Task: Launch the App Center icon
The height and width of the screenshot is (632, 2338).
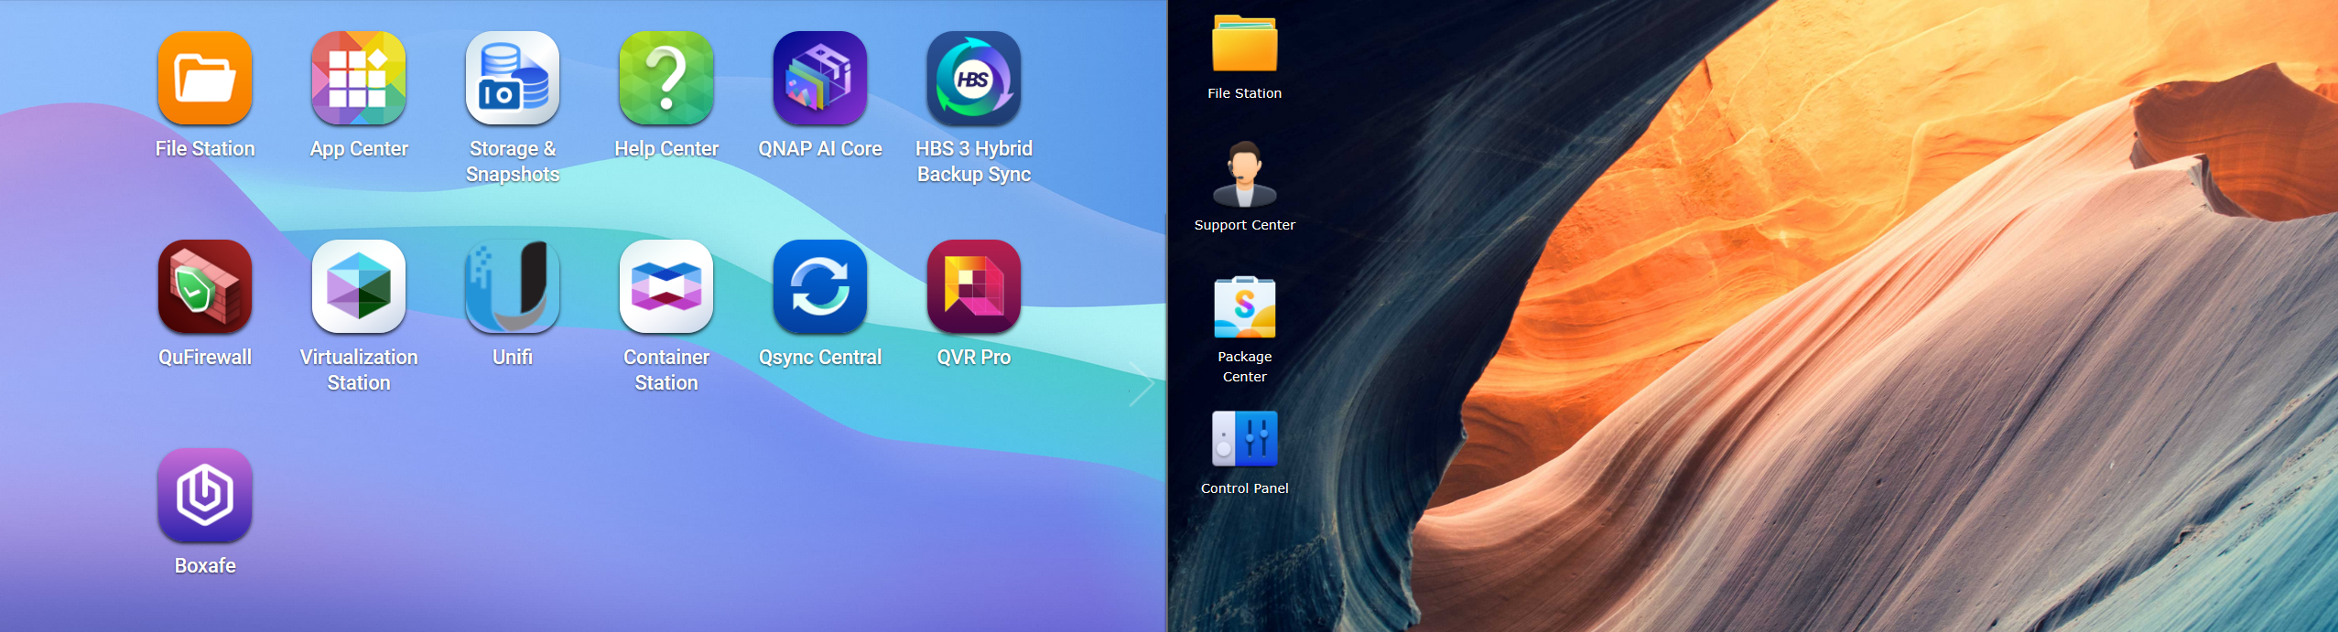Action: point(359,78)
